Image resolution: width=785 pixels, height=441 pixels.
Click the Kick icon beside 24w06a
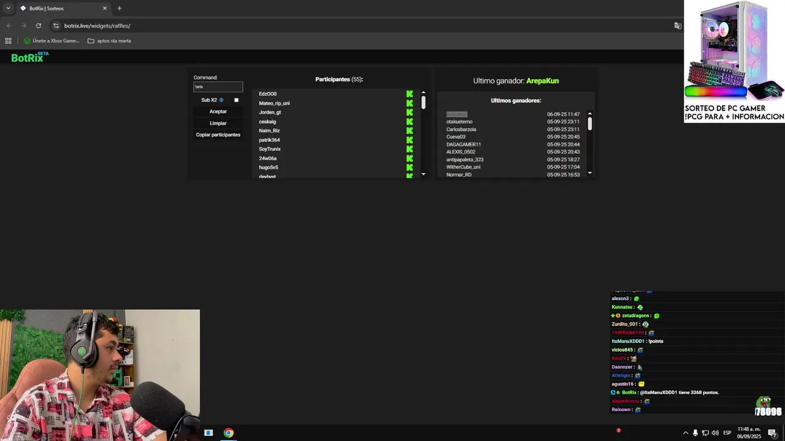(x=410, y=158)
